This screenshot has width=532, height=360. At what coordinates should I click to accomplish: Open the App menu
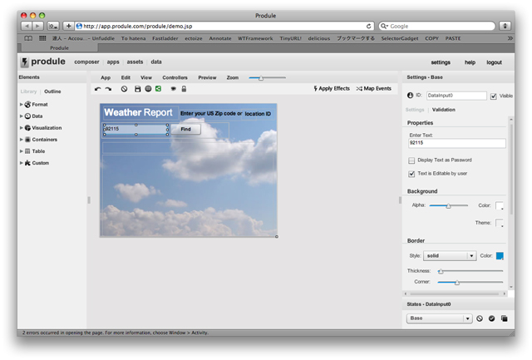point(106,77)
